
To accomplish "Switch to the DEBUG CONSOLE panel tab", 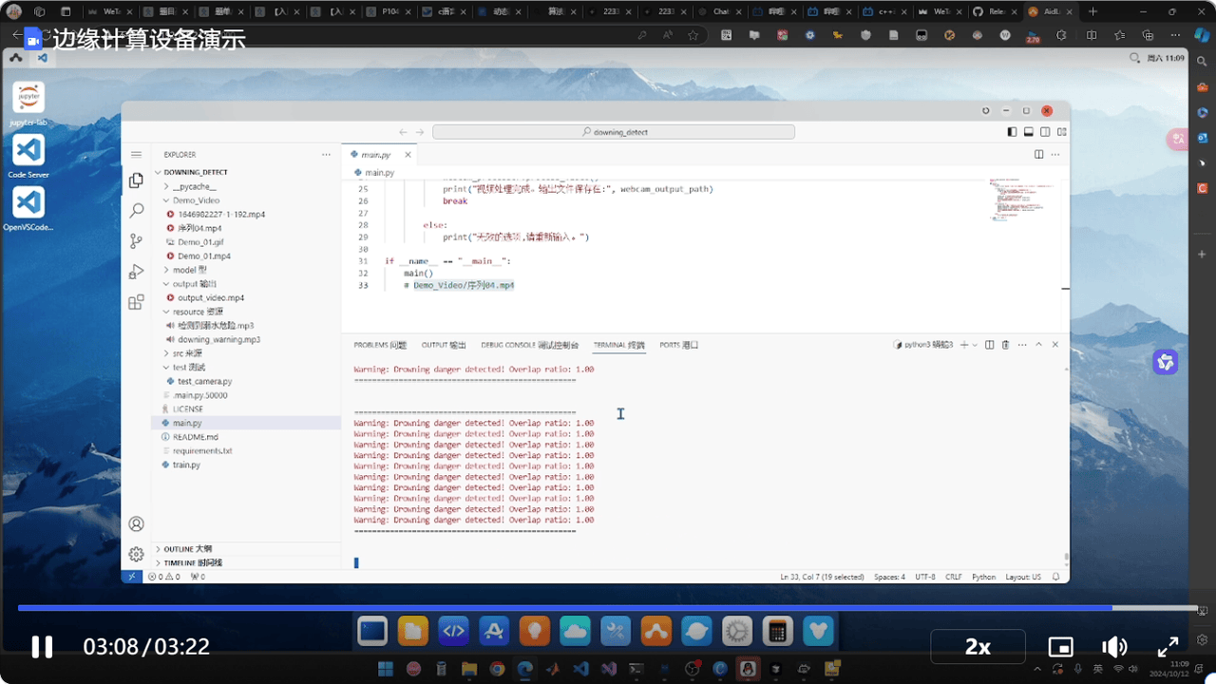I will click(529, 345).
